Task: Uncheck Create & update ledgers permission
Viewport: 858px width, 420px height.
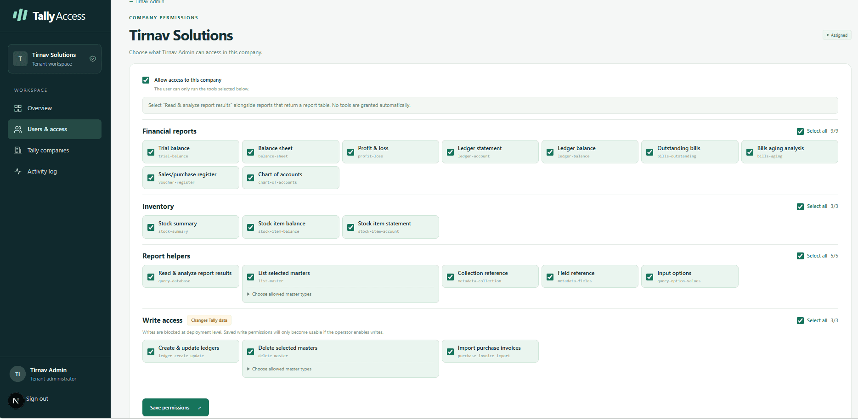Action: (x=151, y=352)
